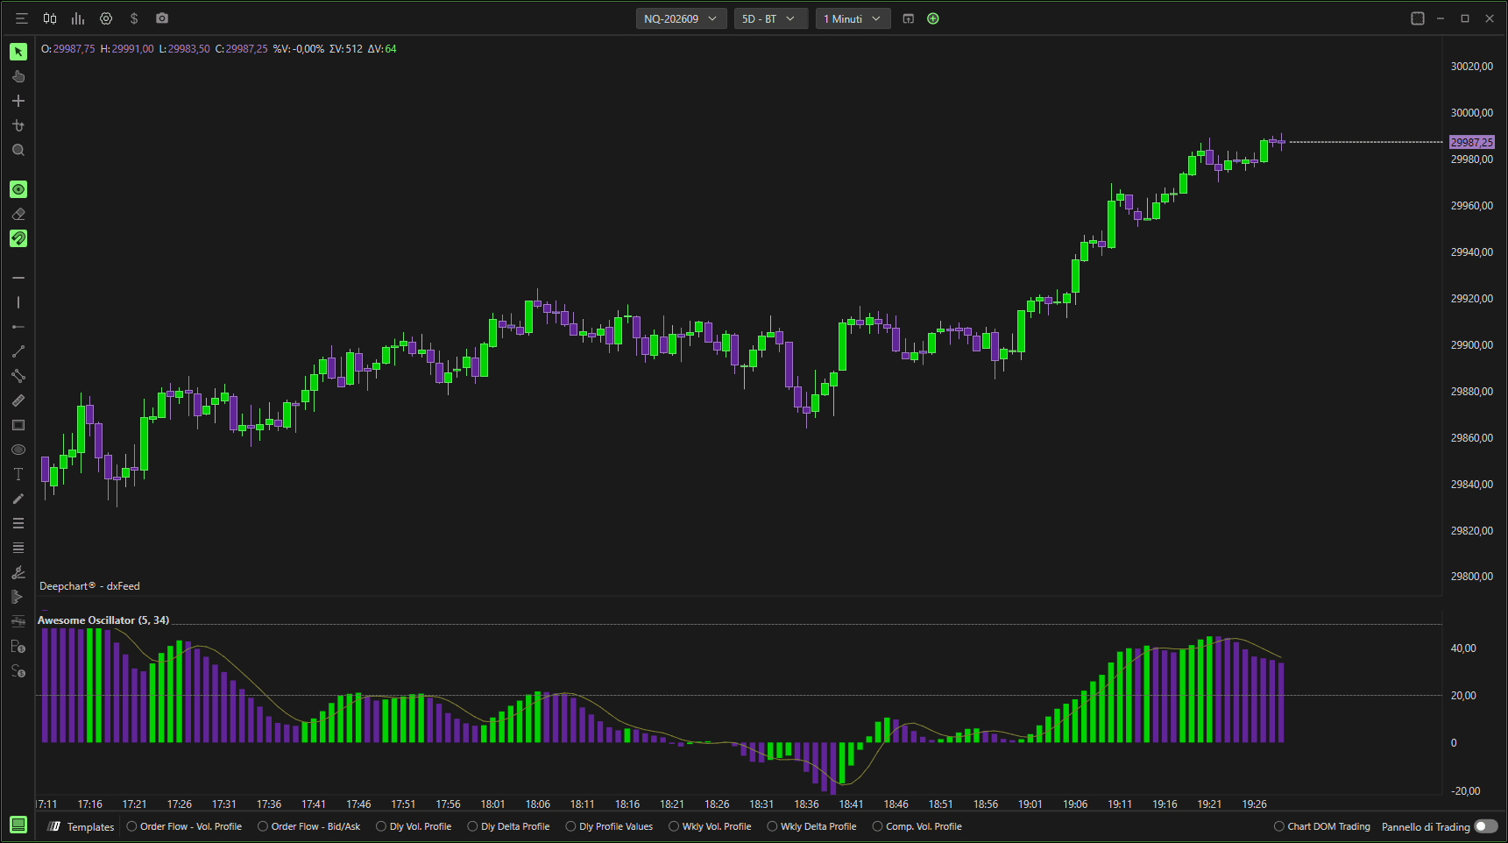Toggle drawings visibility with the eye icon
The height and width of the screenshot is (843, 1508).
click(x=18, y=189)
